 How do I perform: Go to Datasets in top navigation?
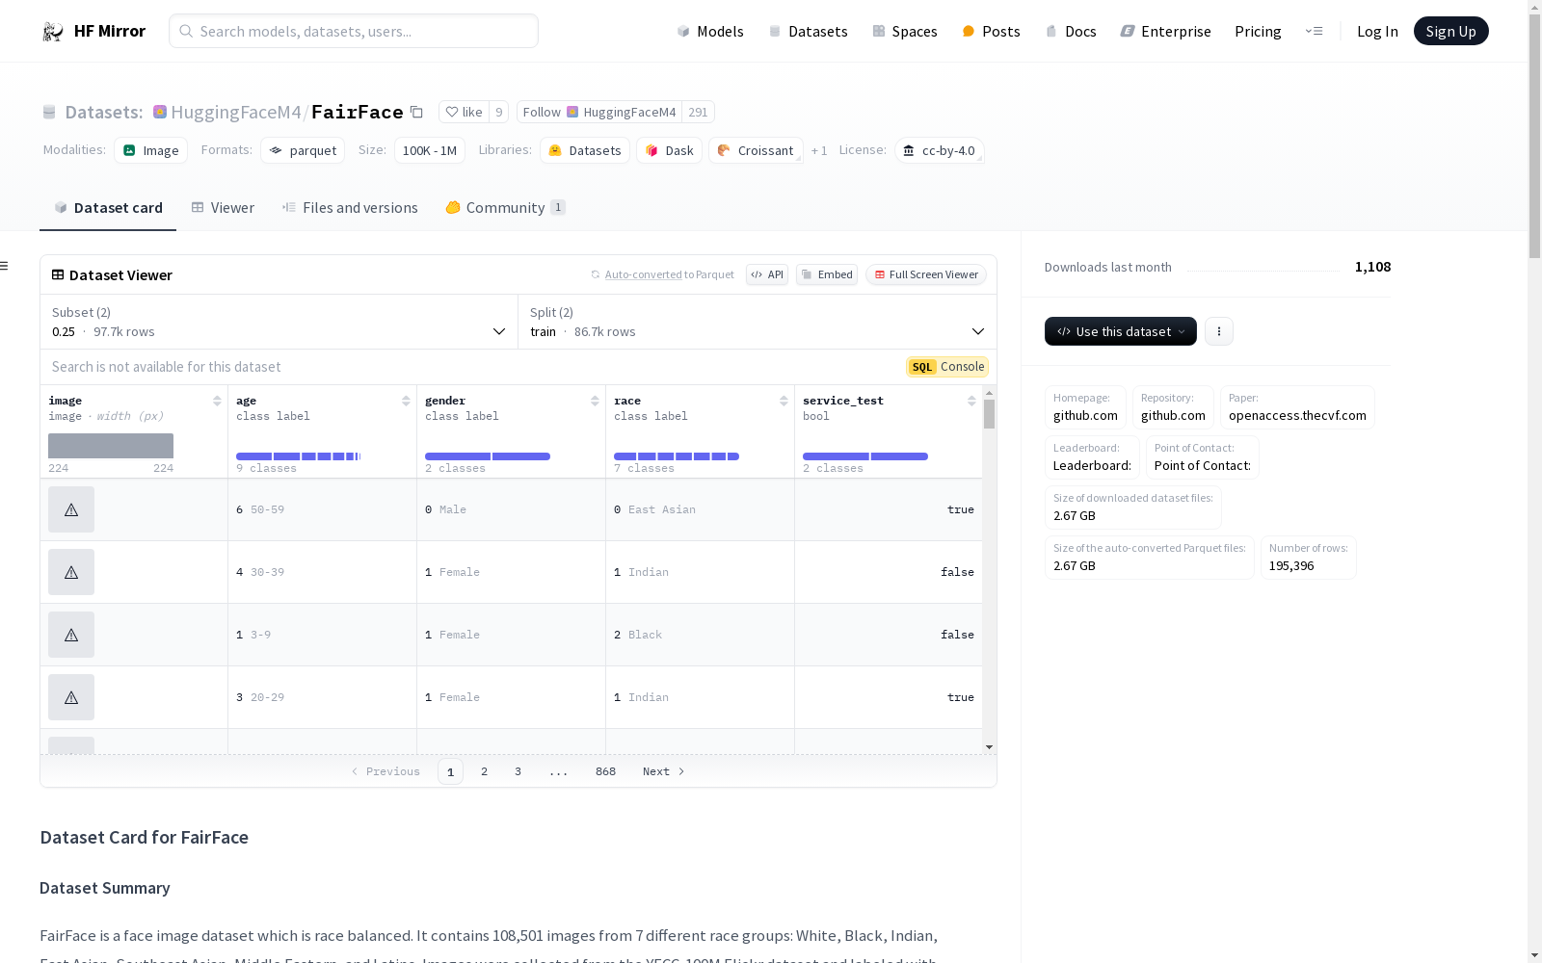tap(808, 32)
